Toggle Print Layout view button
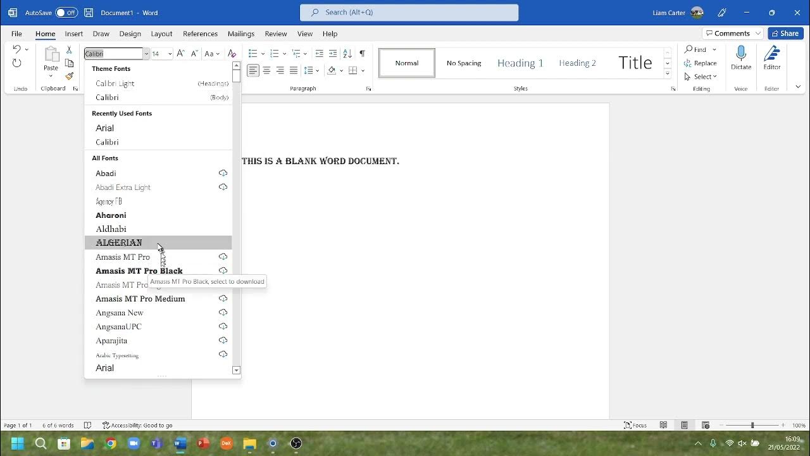Image resolution: width=810 pixels, height=456 pixels. tap(684, 426)
